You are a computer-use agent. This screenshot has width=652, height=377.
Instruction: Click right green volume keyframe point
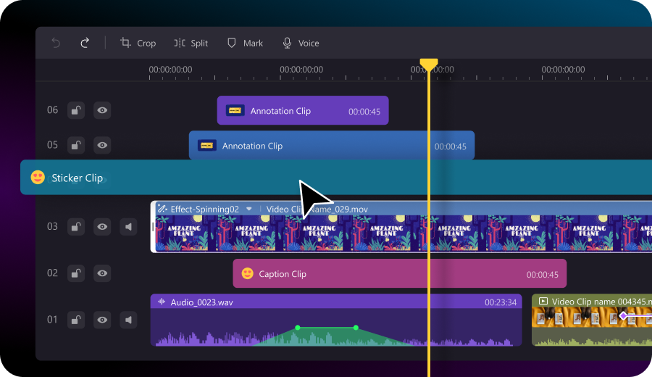356,328
